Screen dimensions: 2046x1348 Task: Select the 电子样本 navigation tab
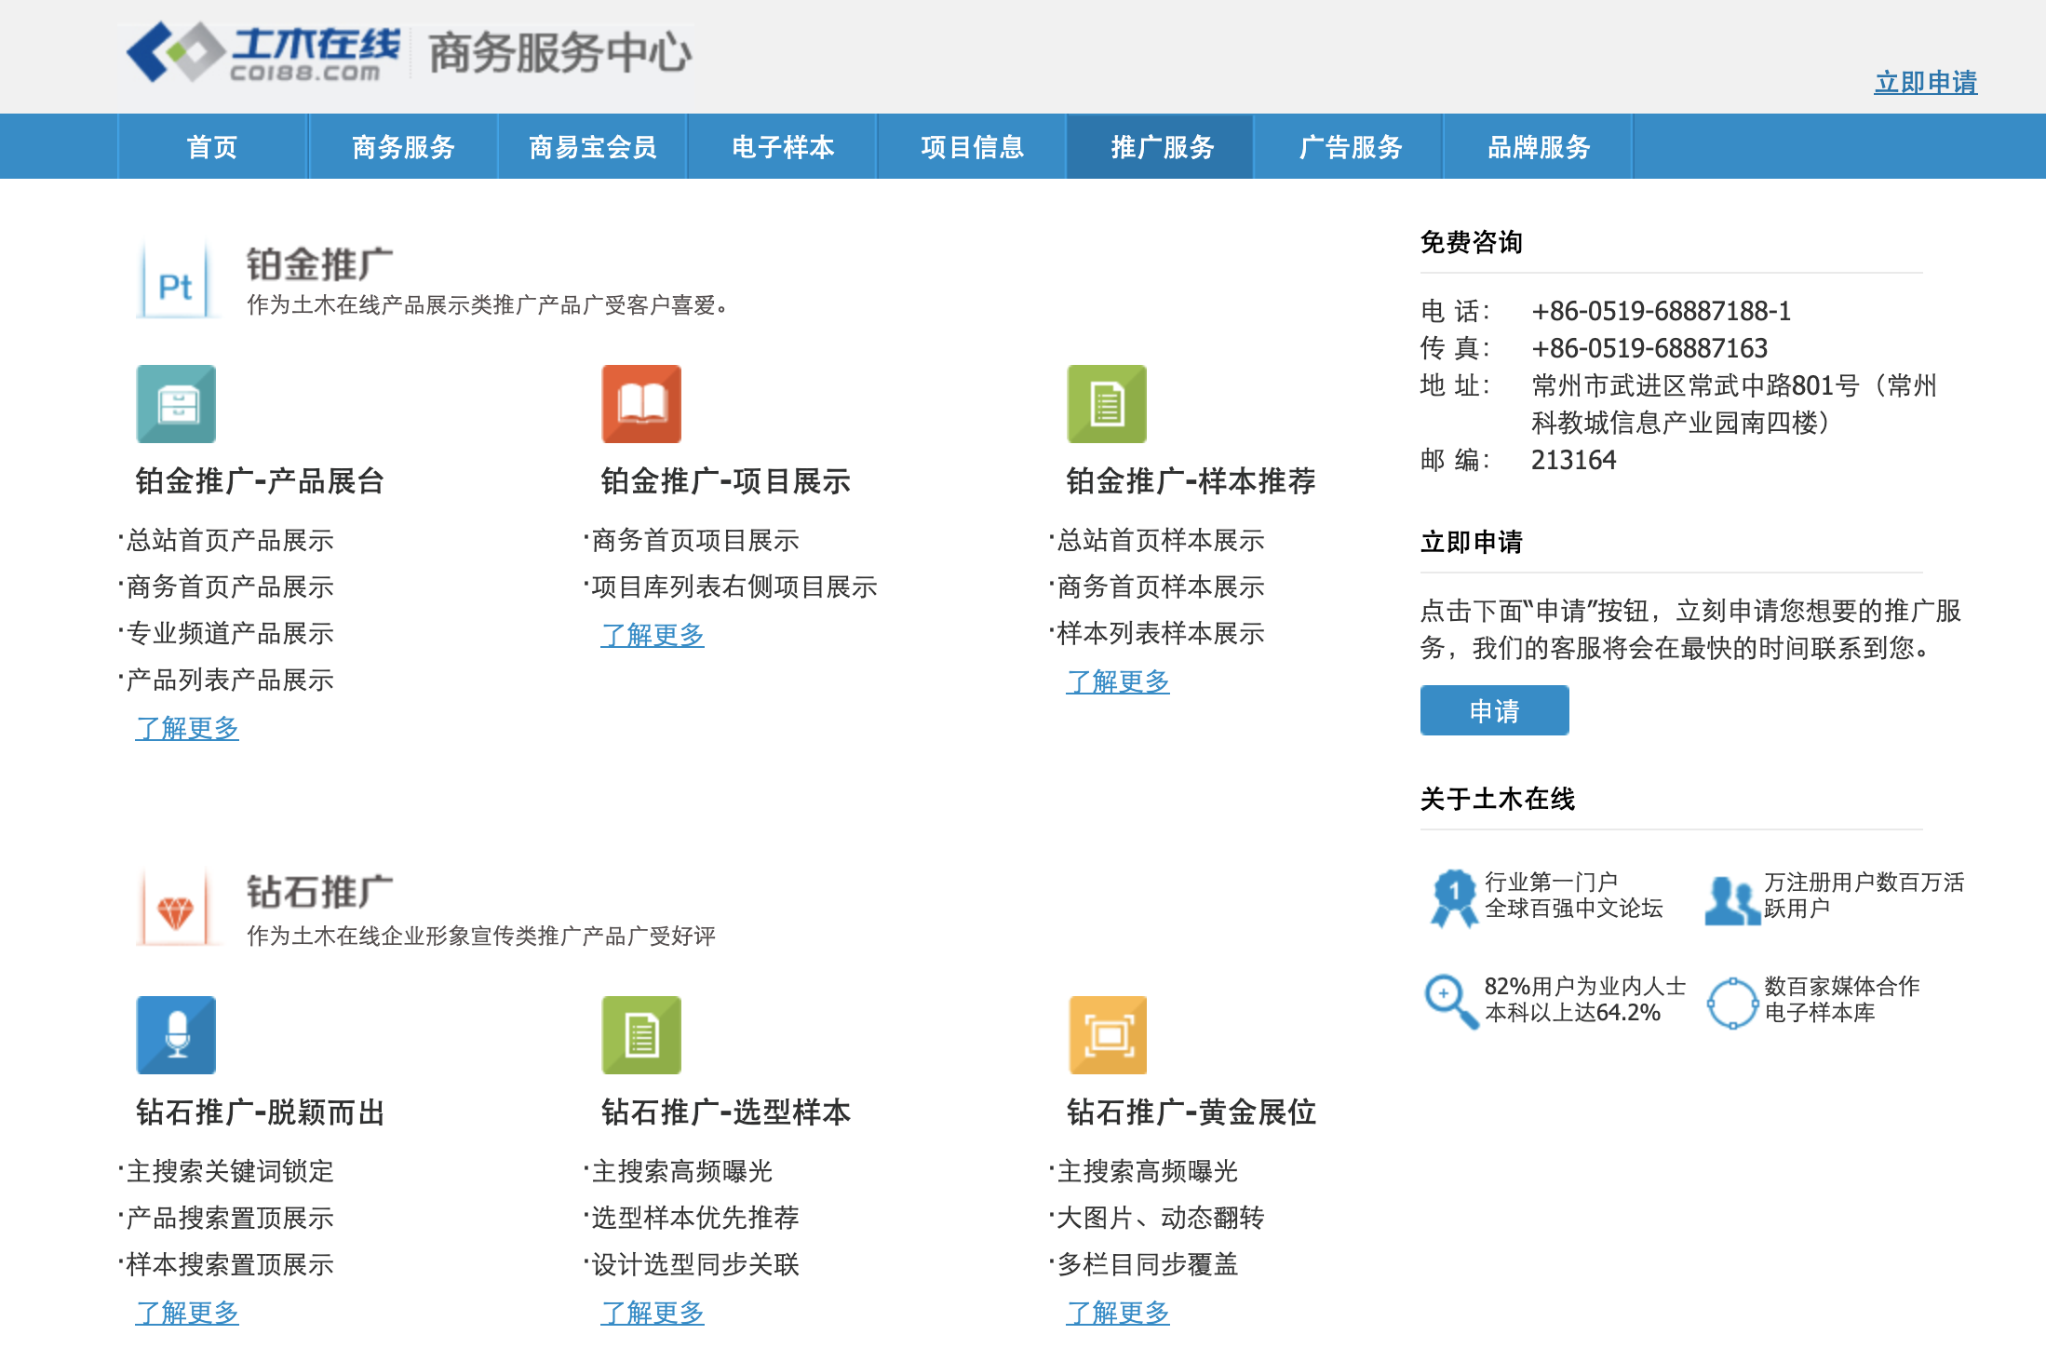[x=782, y=147]
